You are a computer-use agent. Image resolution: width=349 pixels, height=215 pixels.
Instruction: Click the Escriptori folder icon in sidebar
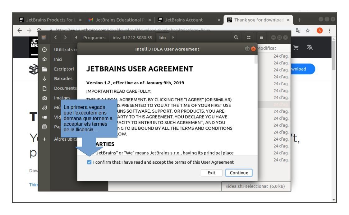tap(44, 69)
